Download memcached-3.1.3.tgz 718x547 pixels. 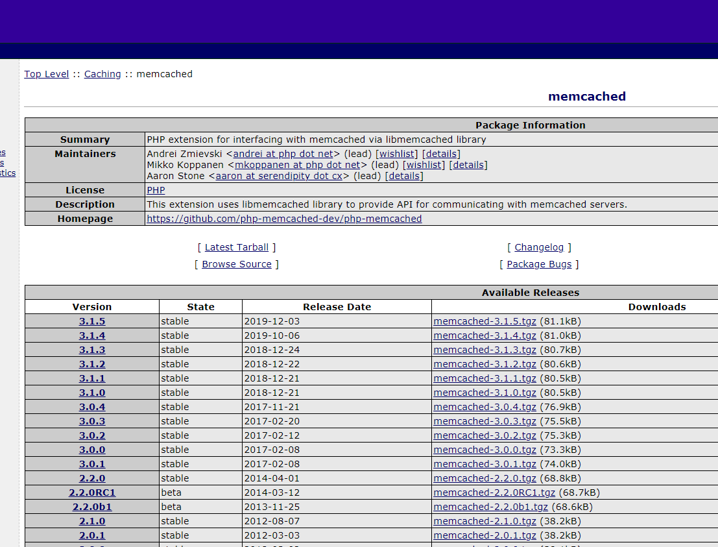click(x=485, y=350)
